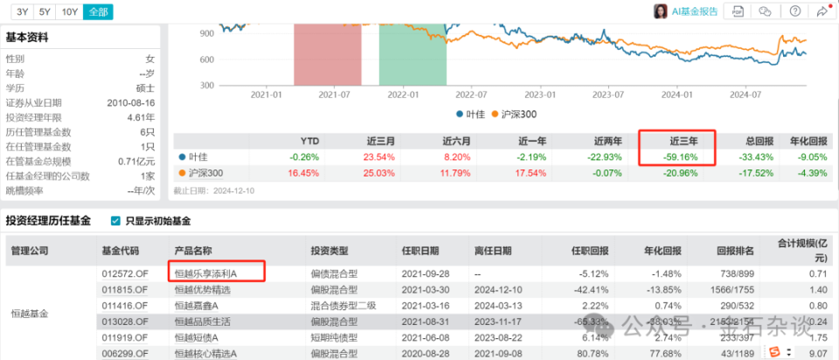Image resolution: width=839 pixels, height=360 pixels.
Task: Open the 恒越品质生活 fund
Action: tap(201, 322)
